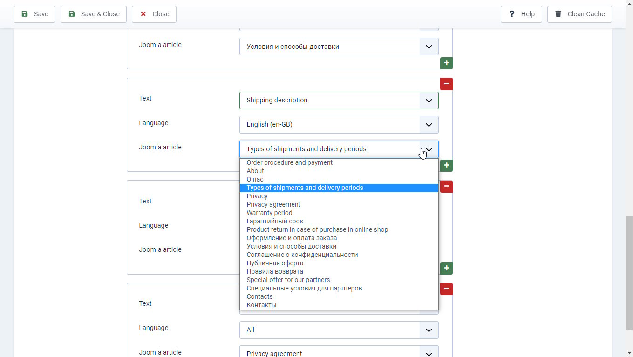The image size is (633, 357).
Task: Pick "Special offer for our partners" in list
Action: point(288,280)
